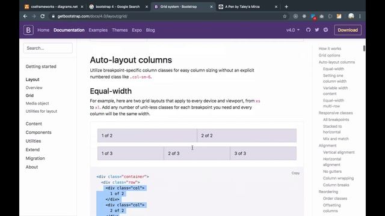Image resolution: width=385 pixels, height=216 pixels.
Task: Jump to How it works section
Action: 330,49
